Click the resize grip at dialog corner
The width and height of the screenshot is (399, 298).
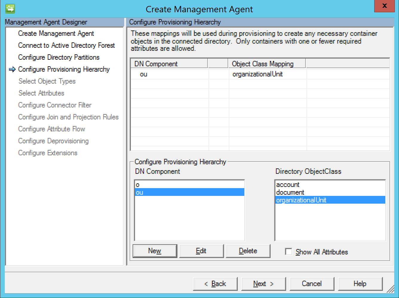click(x=390, y=288)
